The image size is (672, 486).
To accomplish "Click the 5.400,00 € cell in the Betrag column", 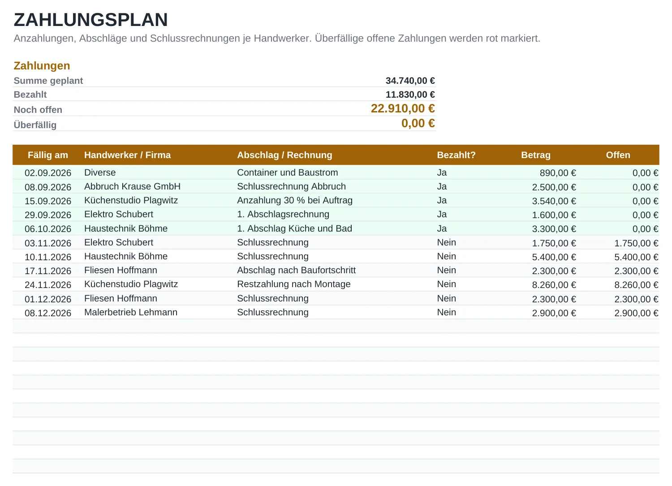I will (554, 257).
